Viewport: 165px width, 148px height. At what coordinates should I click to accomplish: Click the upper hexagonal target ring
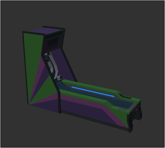pos(48,54)
